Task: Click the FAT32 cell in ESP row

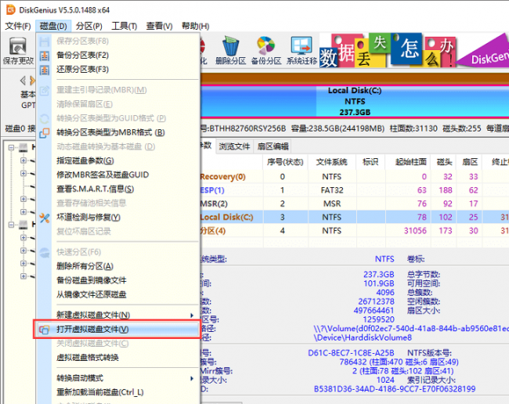Action: [x=332, y=190]
